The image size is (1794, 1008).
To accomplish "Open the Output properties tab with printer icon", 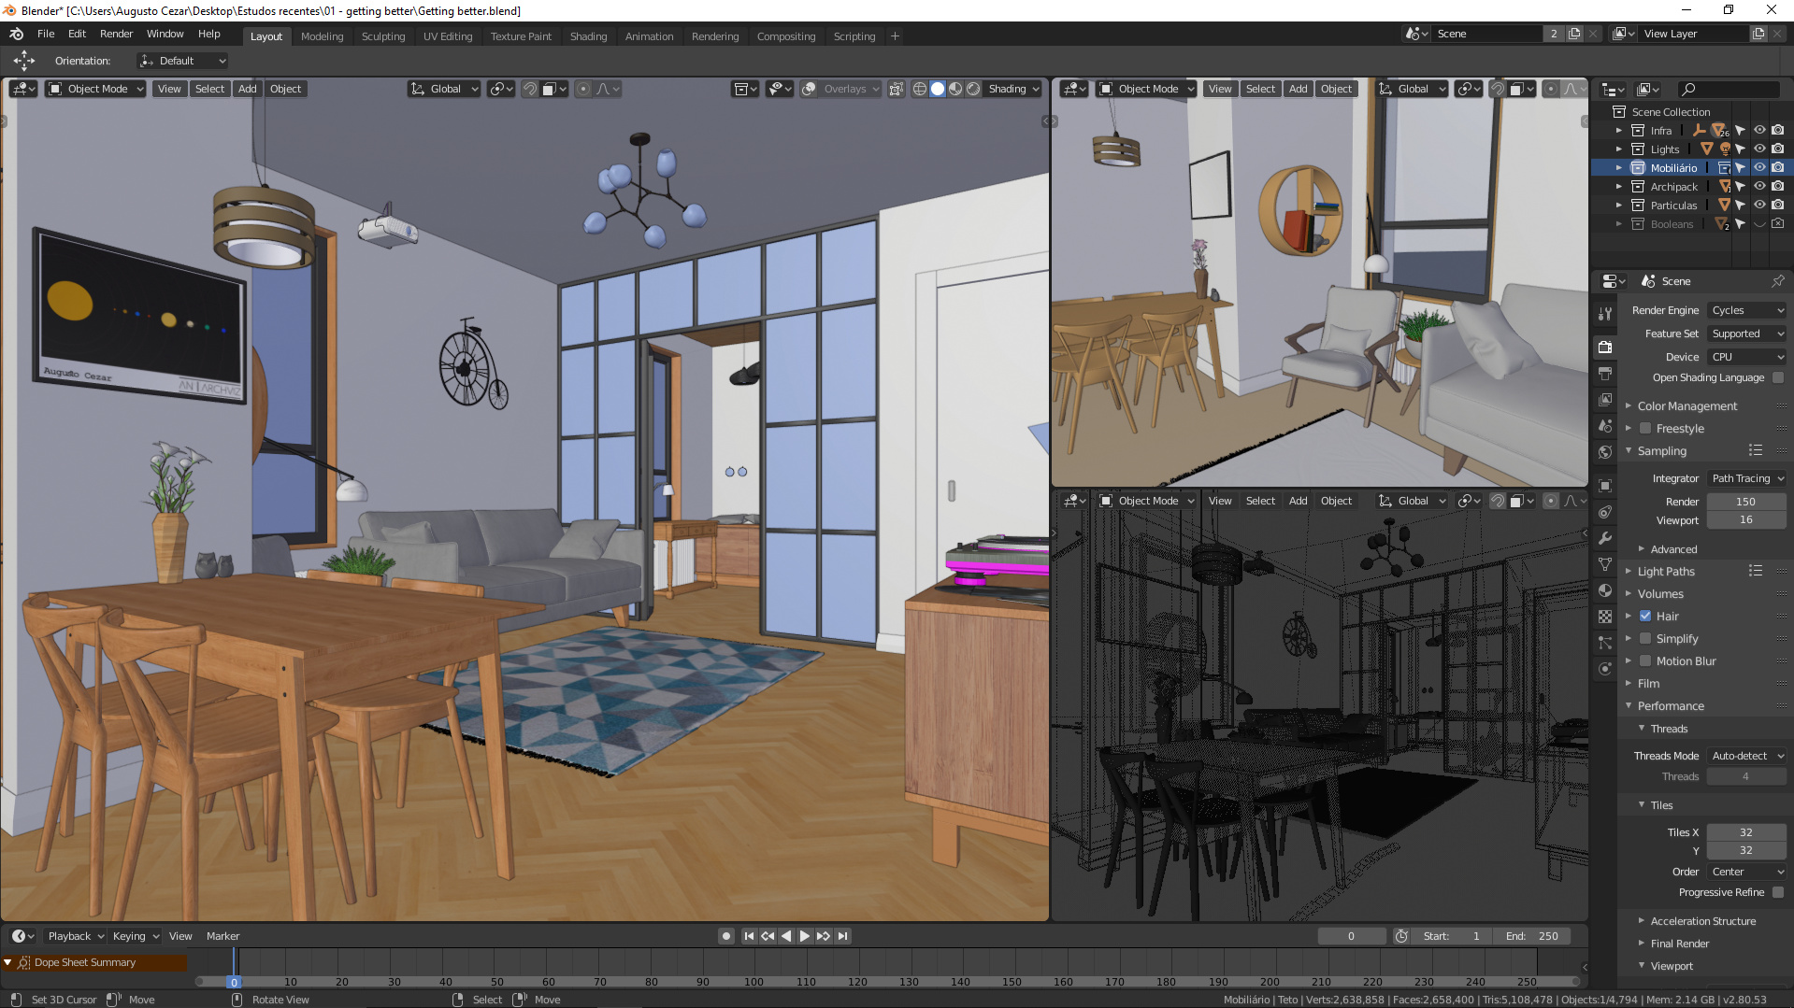I will (x=1605, y=373).
